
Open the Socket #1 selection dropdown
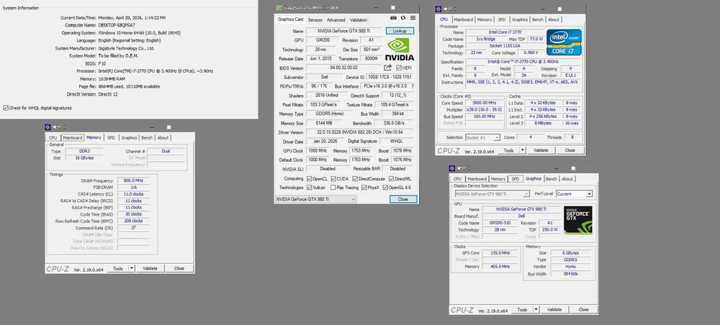click(484, 137)
